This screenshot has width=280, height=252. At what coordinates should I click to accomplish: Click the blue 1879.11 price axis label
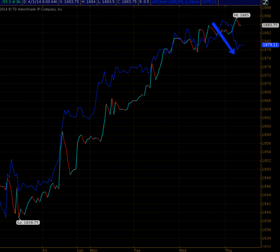[270, 45]
